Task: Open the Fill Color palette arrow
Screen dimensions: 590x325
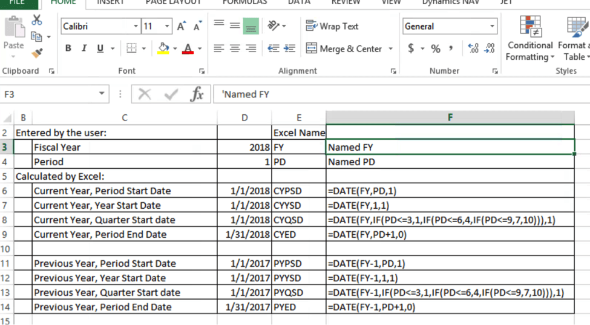Action: click(175, 48)
